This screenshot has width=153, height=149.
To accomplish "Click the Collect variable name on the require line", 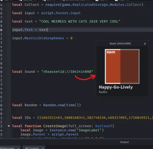I will pyautogui.click(x=32, y=5).
